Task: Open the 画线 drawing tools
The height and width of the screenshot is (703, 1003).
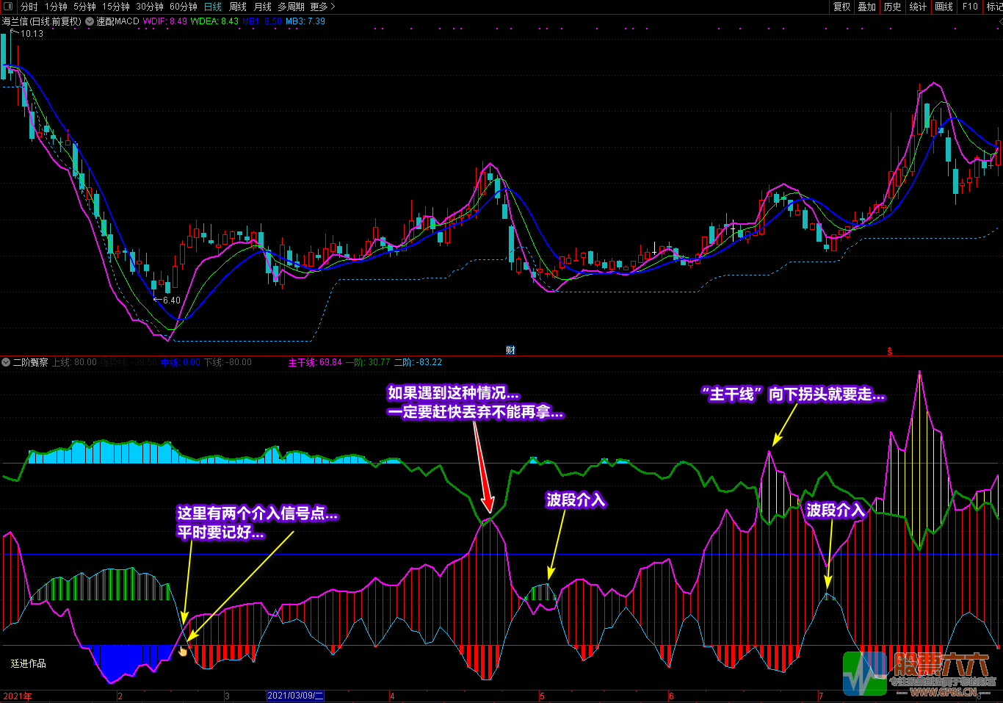Action: click(944, 7)
